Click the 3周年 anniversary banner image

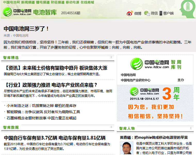pos(155,103)
